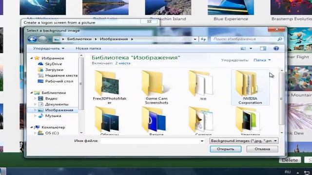Expand arrow after Изображения in address bar

[x=132, y=39]
